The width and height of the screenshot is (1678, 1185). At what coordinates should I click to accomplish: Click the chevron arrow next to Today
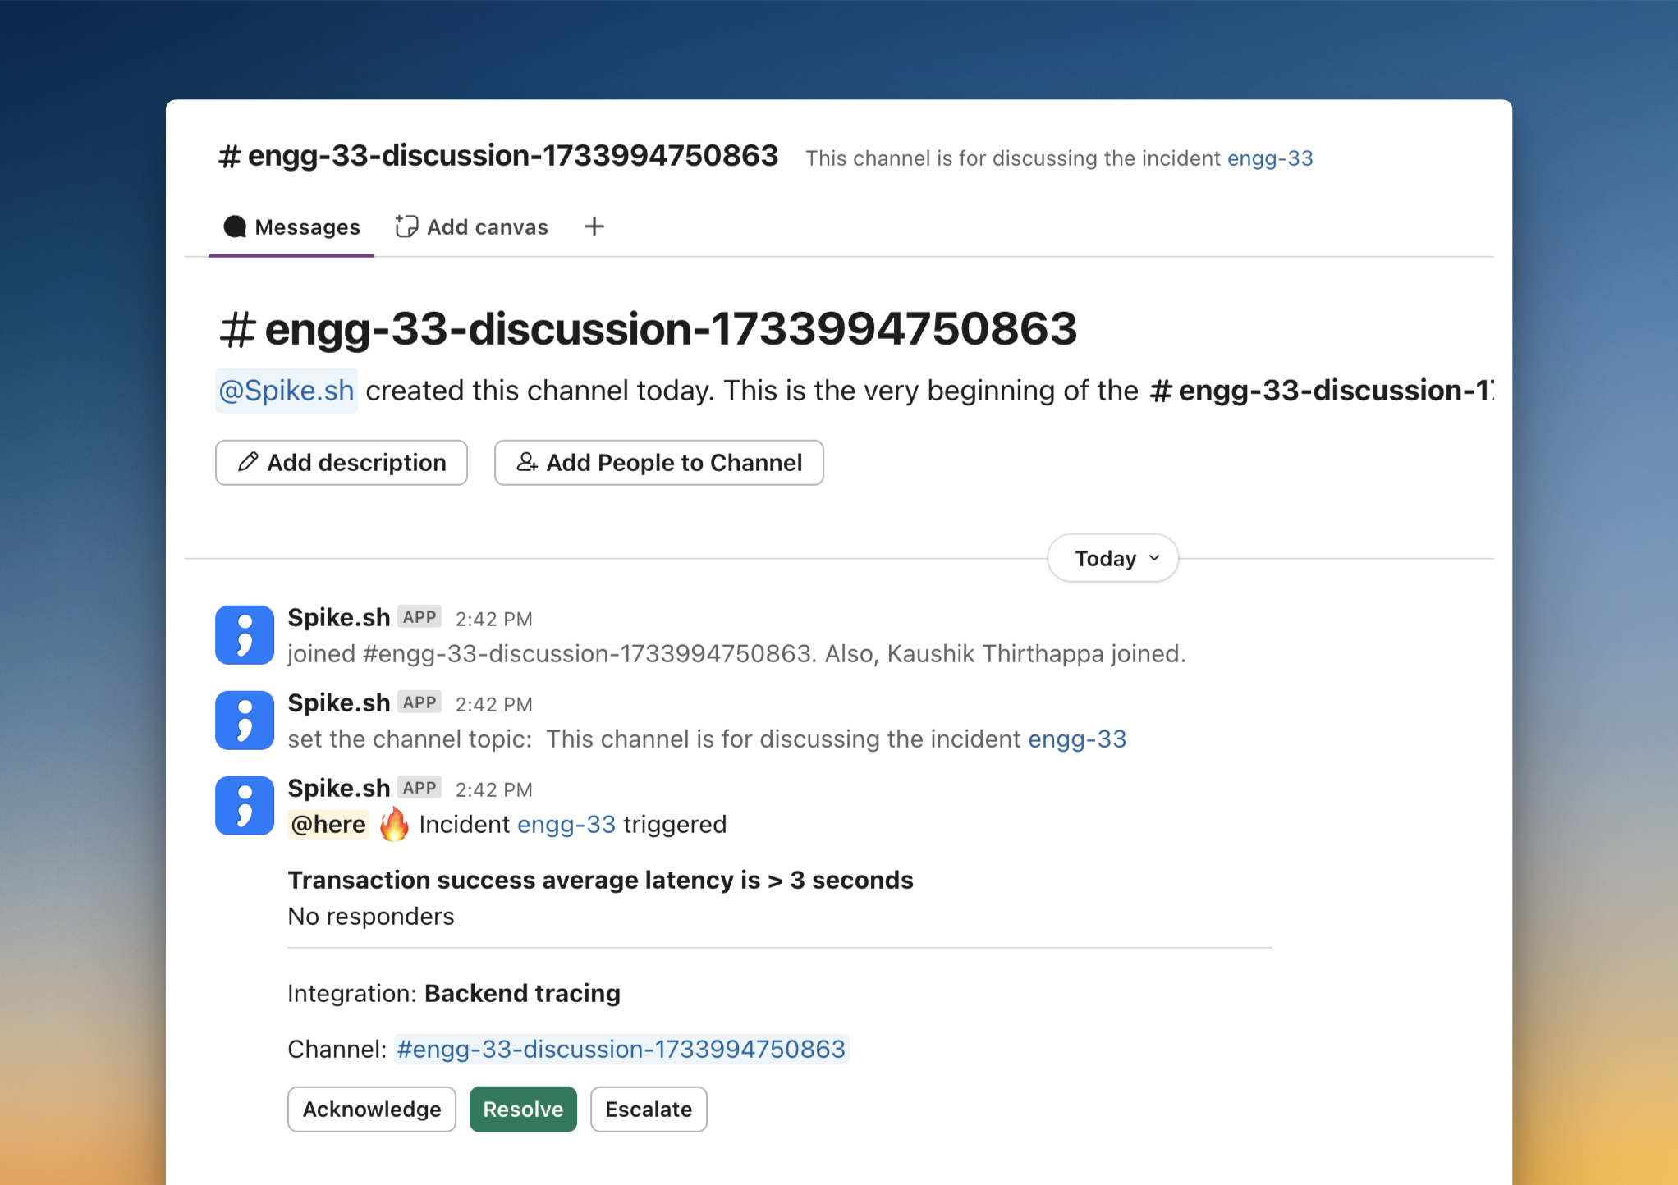tap(1154, 558)
